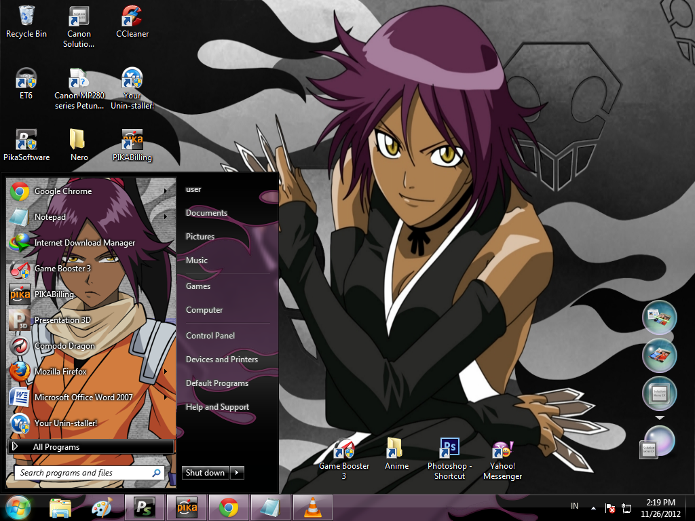Click the Search programs and files box
The image size is (695, 521).
(89, 473)
